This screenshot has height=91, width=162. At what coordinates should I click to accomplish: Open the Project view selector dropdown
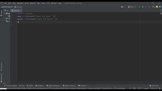pyautogui.click(x=6, y=10)
